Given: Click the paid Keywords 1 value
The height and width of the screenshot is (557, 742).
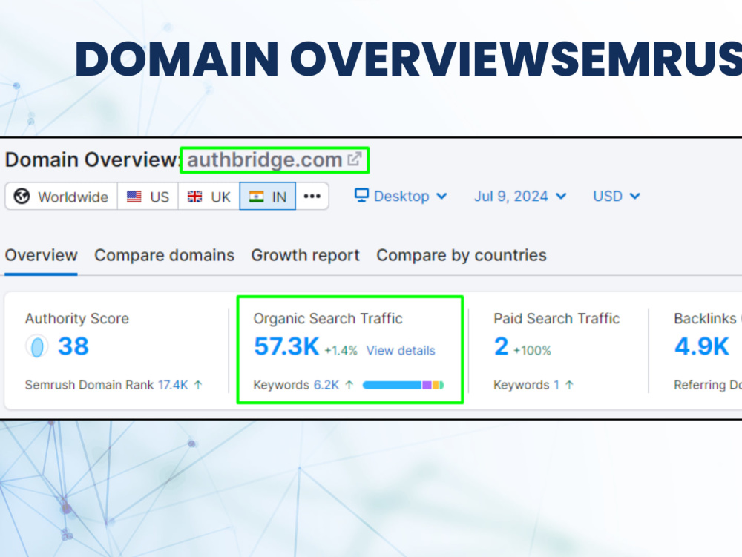Looking at the screenshot, I should pyautogui.click(x=556, y=385).
